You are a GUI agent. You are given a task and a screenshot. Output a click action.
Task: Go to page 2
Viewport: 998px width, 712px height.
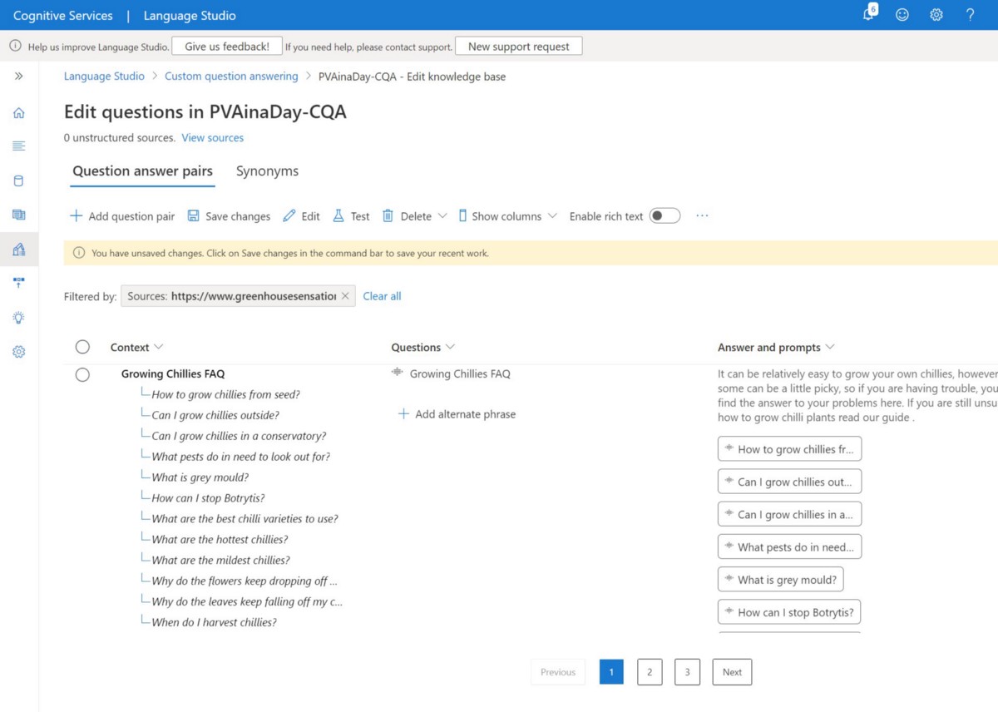[650, 672]
